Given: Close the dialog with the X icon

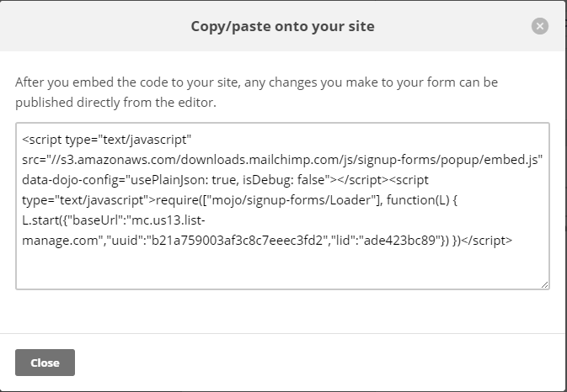Looking at the screenshot, I should point(539,26).
